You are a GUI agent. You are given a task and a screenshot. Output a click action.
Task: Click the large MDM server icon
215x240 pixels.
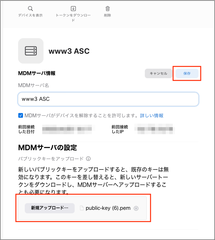[x=31, y=51]
